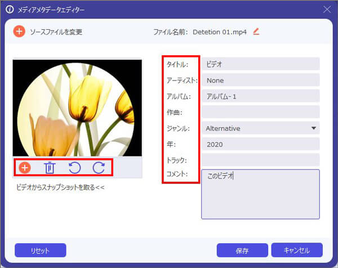Click the orange plus icon for ソースファイルを変更
The width and height of the screenshot is (338, 268).
coord(19,32)
